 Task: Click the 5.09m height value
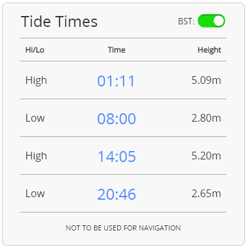206,80
